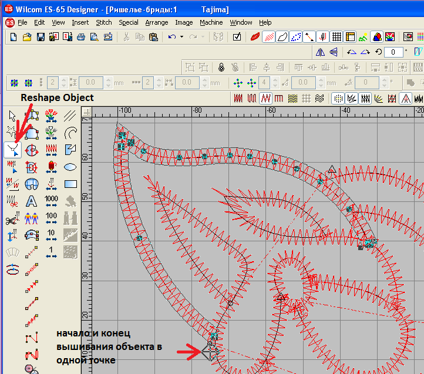Toggle the show stitches button
This screenshot has width=424, height=374.
click(x=269, y=37)
